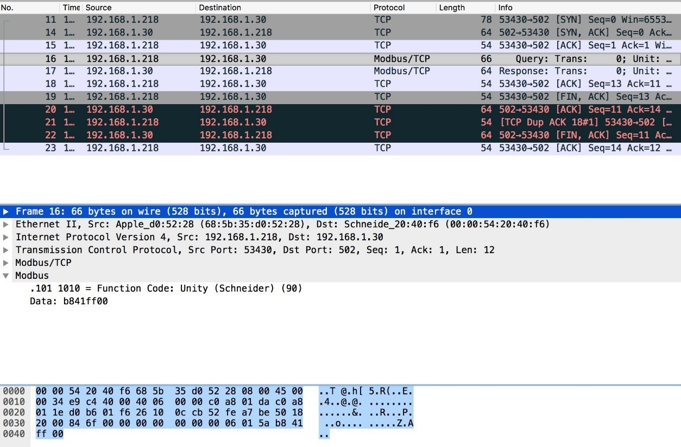This screenshot has height=447, width=681.
Task: Select packet 22 FIN, ACK row
Action: click(x=340, y=135)
